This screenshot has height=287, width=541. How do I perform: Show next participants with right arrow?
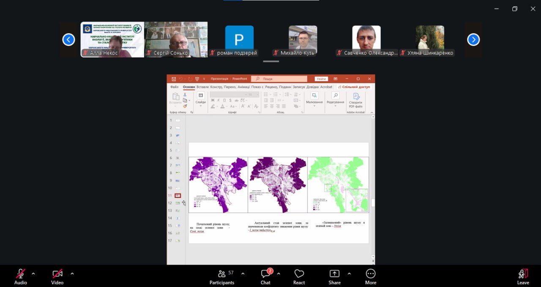click(x=473, y=40)
